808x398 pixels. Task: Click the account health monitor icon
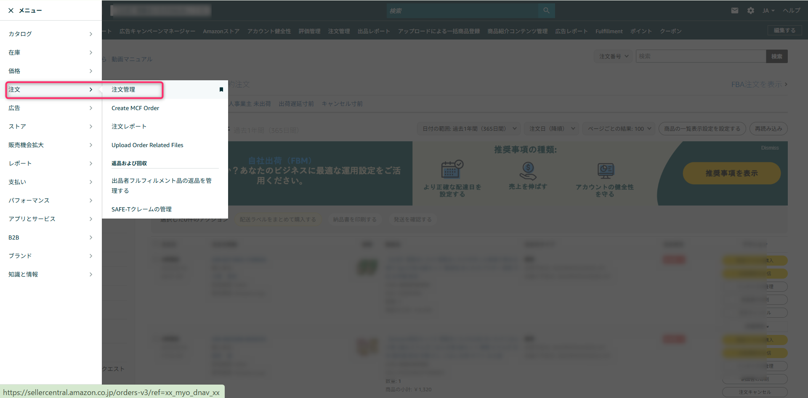605,171
